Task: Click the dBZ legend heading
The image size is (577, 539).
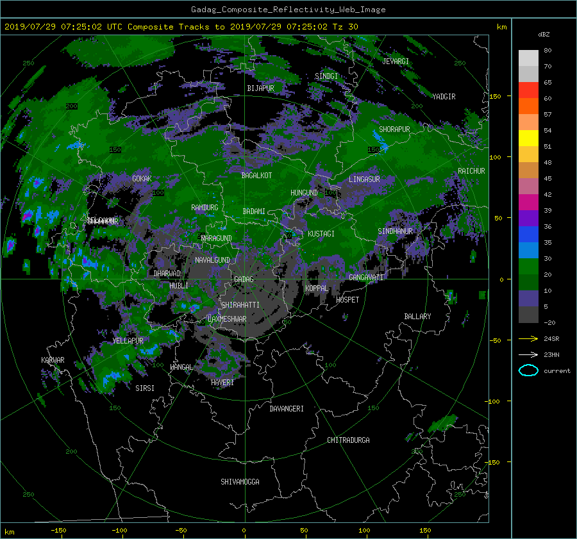Action: (544, 34)
